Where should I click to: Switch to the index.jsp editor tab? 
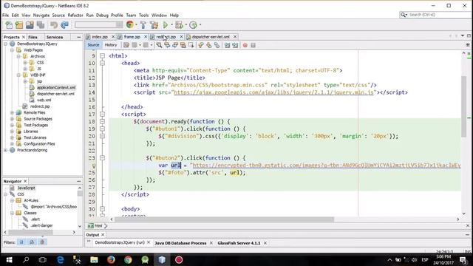click(x=100, y=37)
